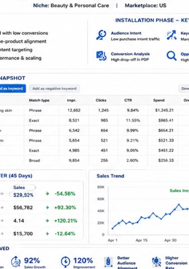Image resolution: width=189 pixels, height=269 pixels.
Task: Sort table by CTR column header
Action: click(x=128, y=100)
